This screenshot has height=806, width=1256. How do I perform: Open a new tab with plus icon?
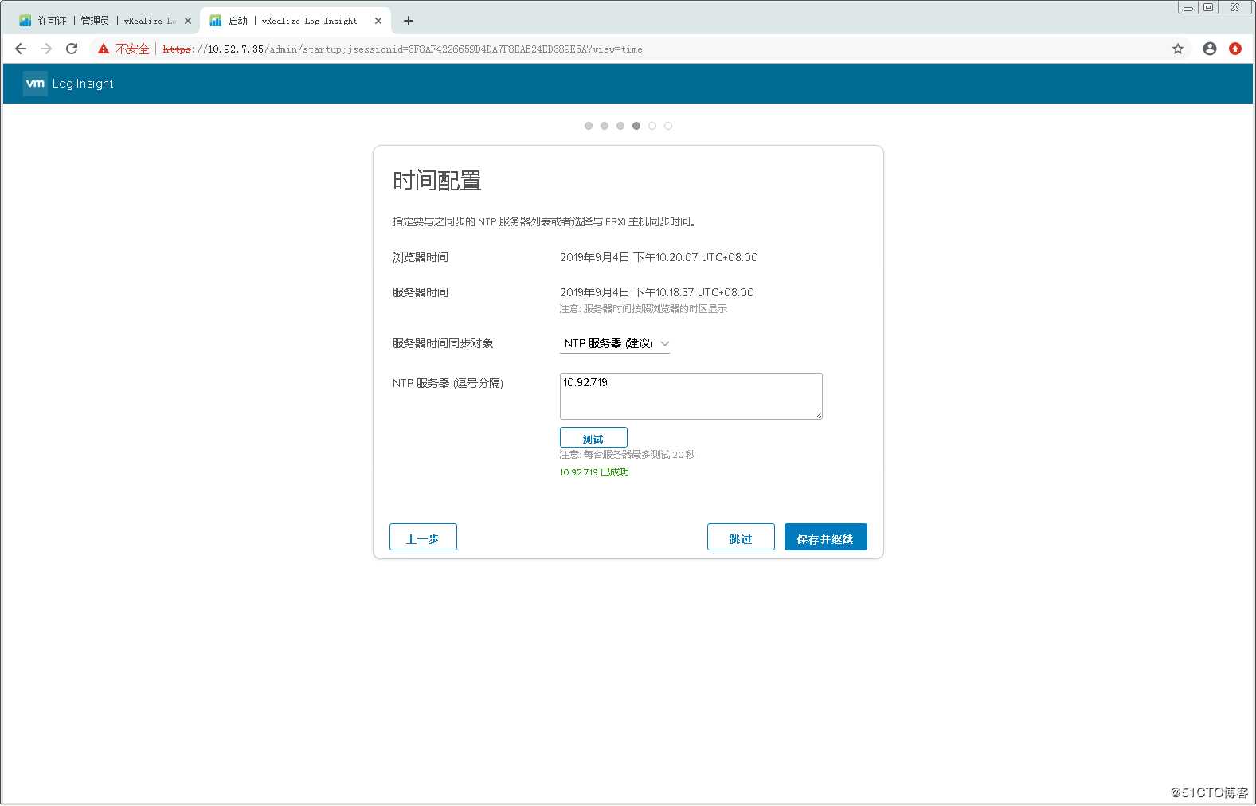pyautogui.click(x=409, y=21)
